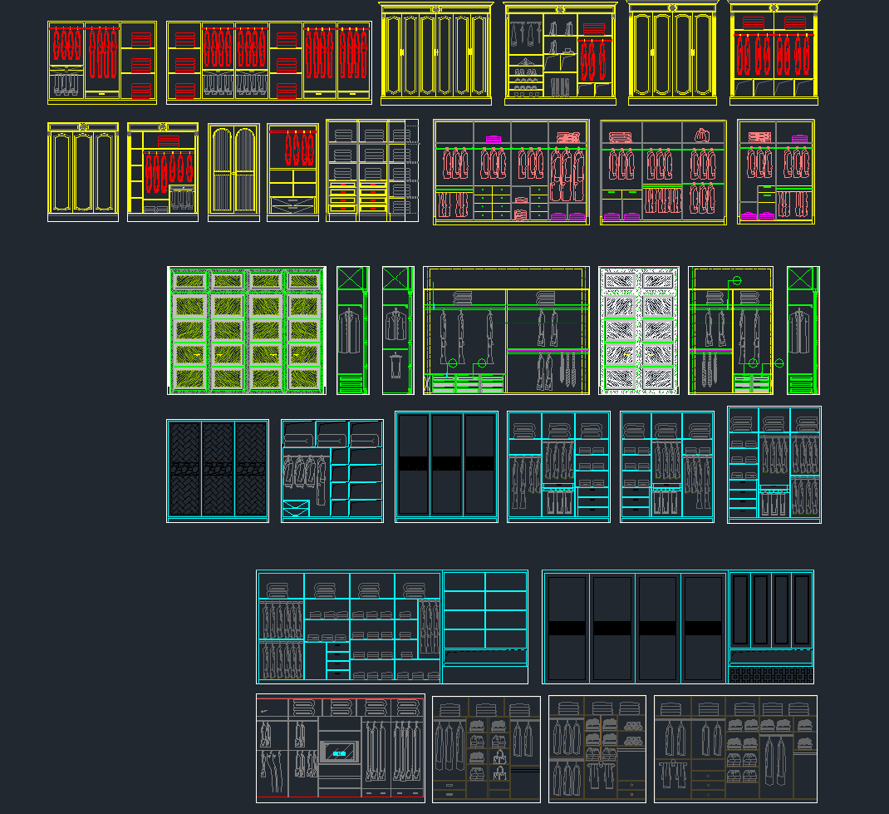This screenshot has height=814, width=889.
Task: Pick the tallest cyan wardrobe interior at right
Action: (x=774, y=465)
